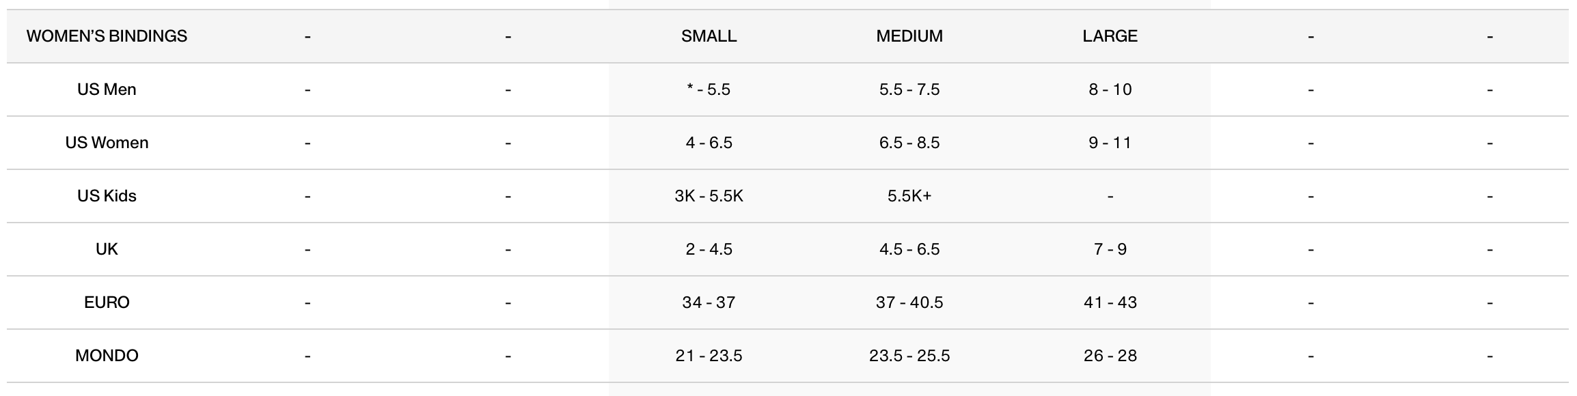Click the US Women row label

pyautogui.click(x=107, y=143)
